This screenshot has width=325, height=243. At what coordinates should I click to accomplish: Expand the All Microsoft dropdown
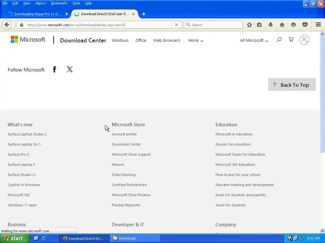(254, 40)
